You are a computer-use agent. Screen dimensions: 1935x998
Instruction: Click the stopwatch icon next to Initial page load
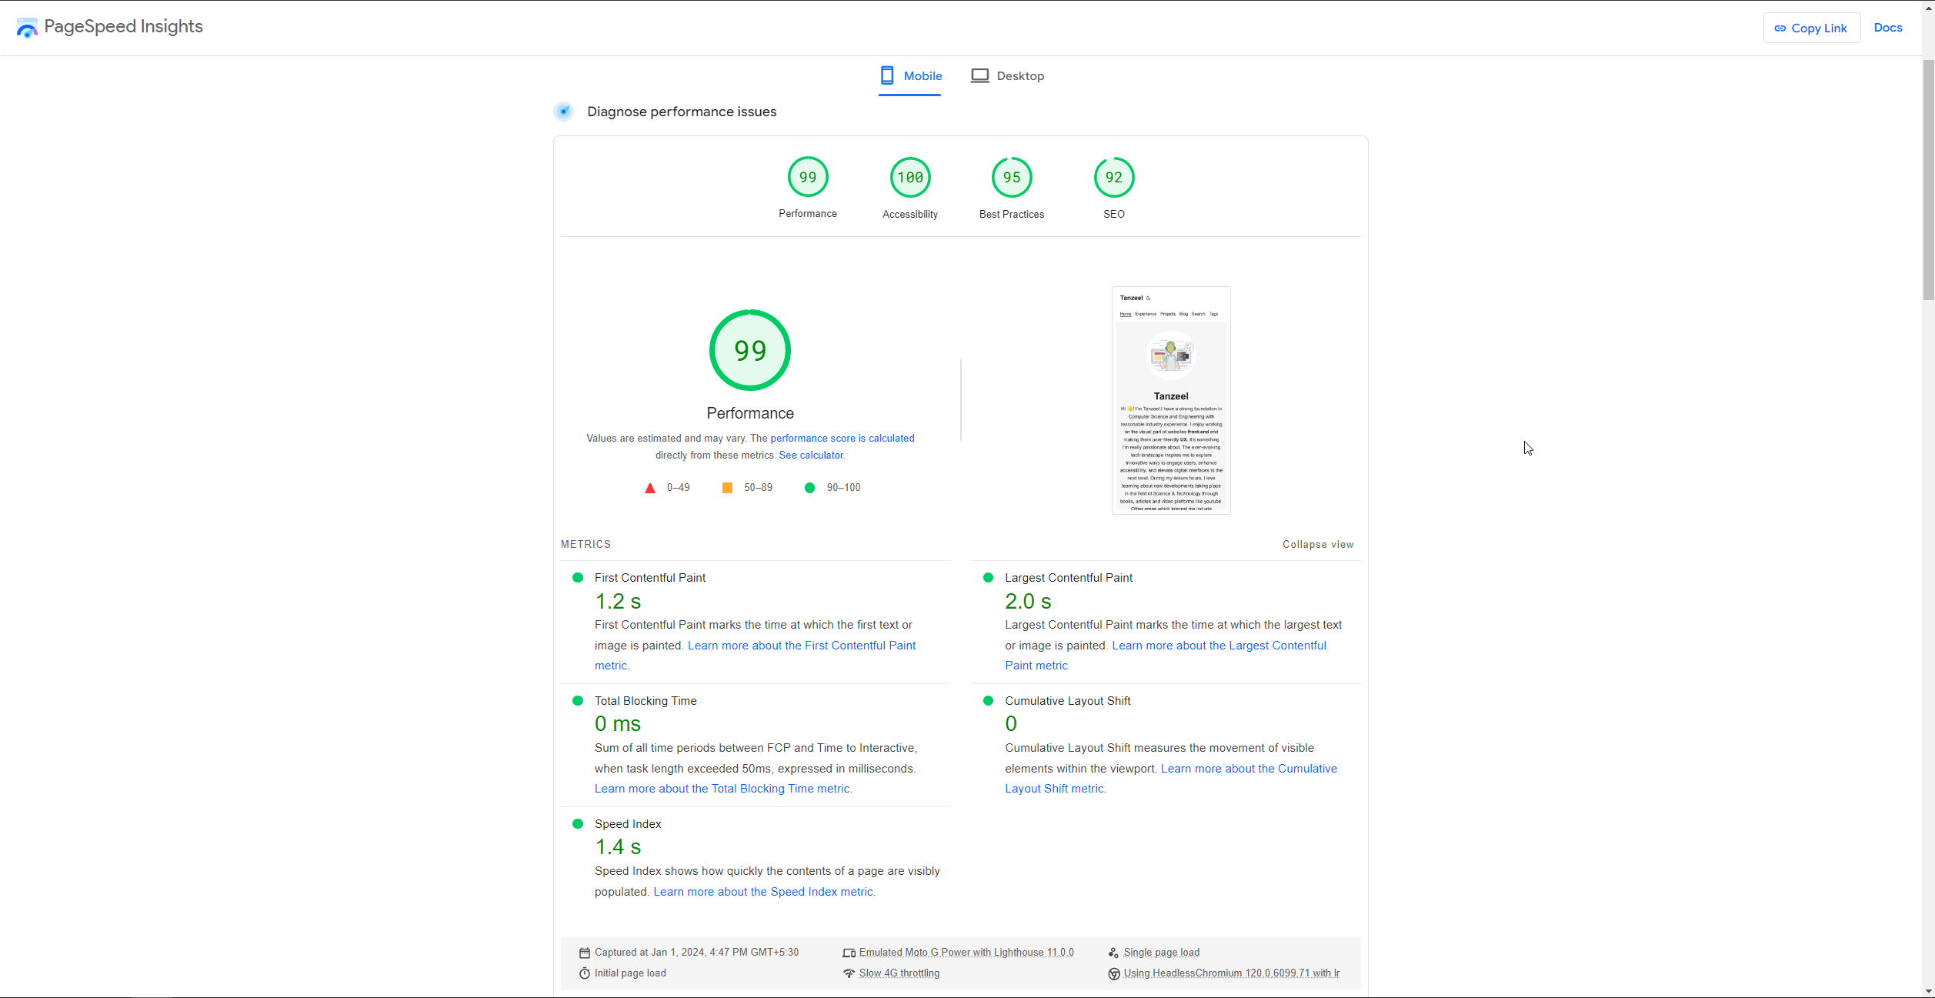(585, 973)
